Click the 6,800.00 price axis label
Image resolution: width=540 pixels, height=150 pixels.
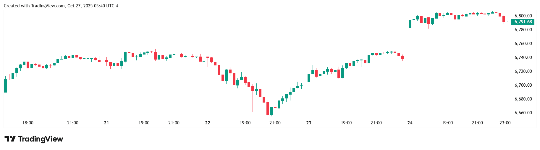click(x=523, y=16)
